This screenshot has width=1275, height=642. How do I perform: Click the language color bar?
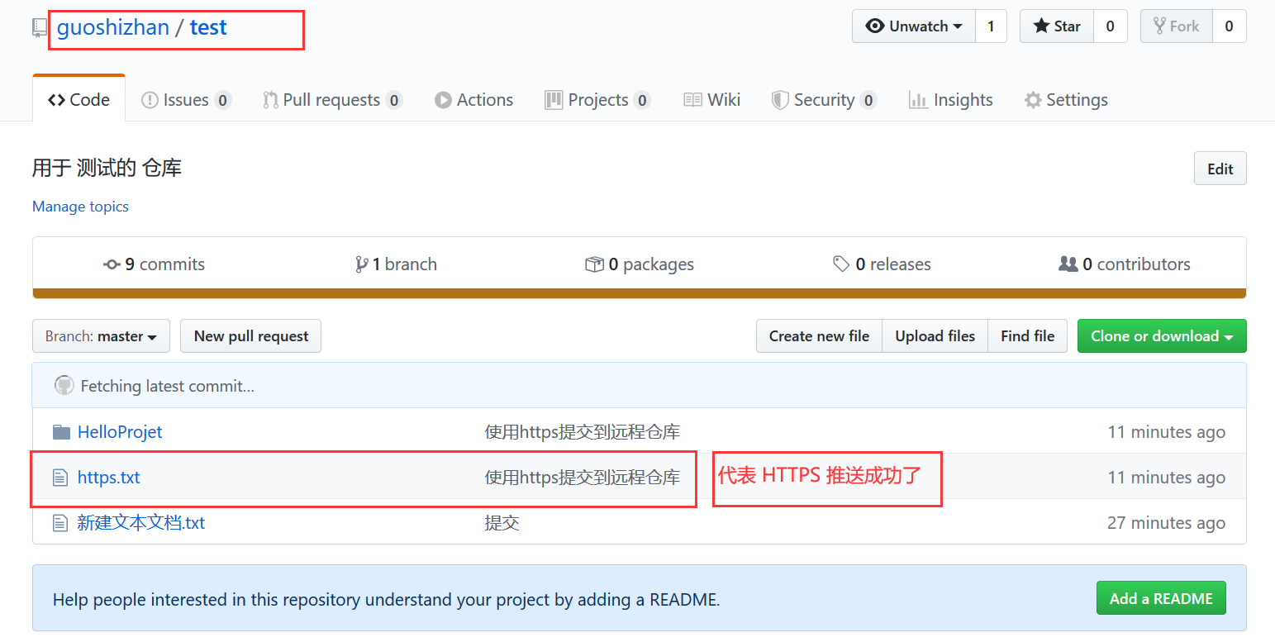[x=639, y=293]
